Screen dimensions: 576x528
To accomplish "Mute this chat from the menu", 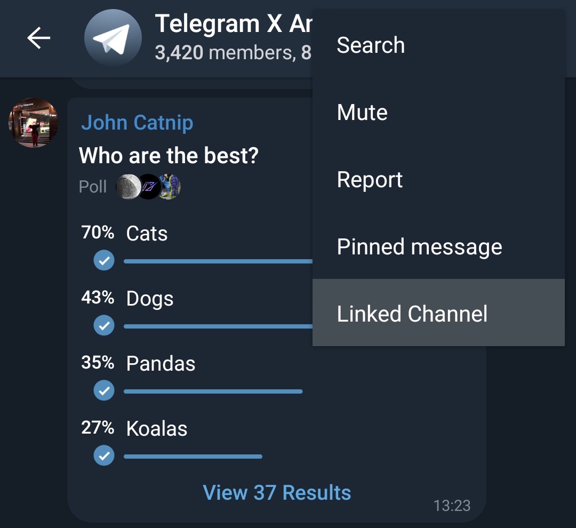I will click(362, 113).
